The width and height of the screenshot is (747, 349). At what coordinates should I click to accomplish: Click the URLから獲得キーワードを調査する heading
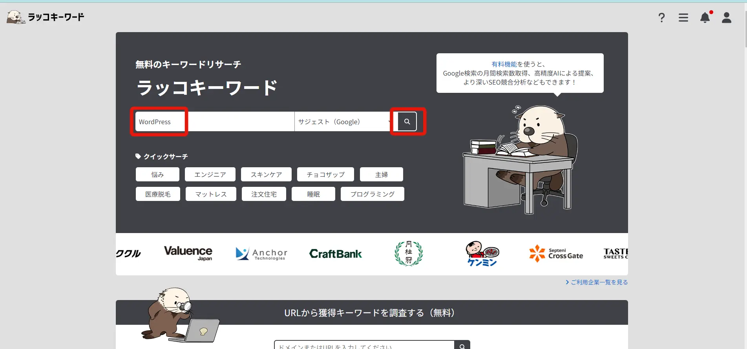[x=369, y=313]
